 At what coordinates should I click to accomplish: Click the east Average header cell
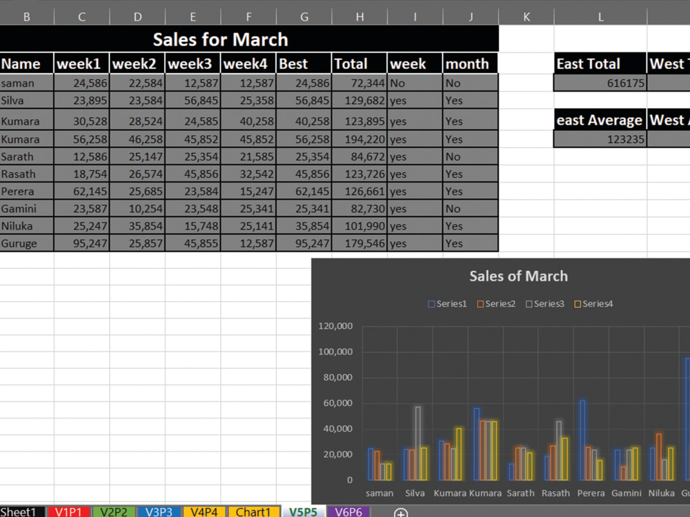600,119
